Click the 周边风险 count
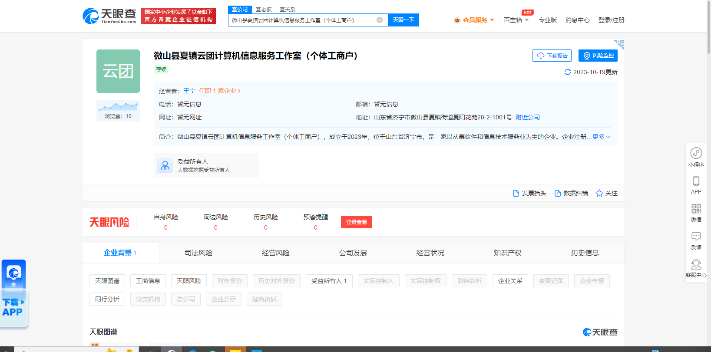 coord(216,227)
